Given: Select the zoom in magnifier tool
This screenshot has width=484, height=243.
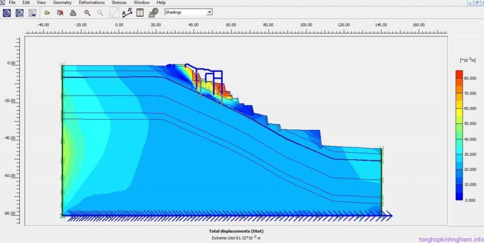Looking at the screenshot, I should point(87,13).
